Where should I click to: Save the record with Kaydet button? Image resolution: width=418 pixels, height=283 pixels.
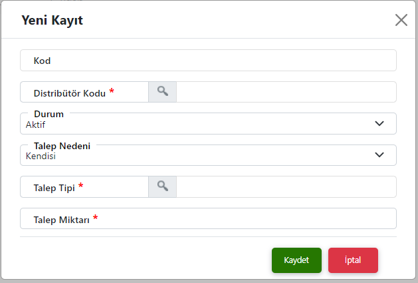(296, 260)
